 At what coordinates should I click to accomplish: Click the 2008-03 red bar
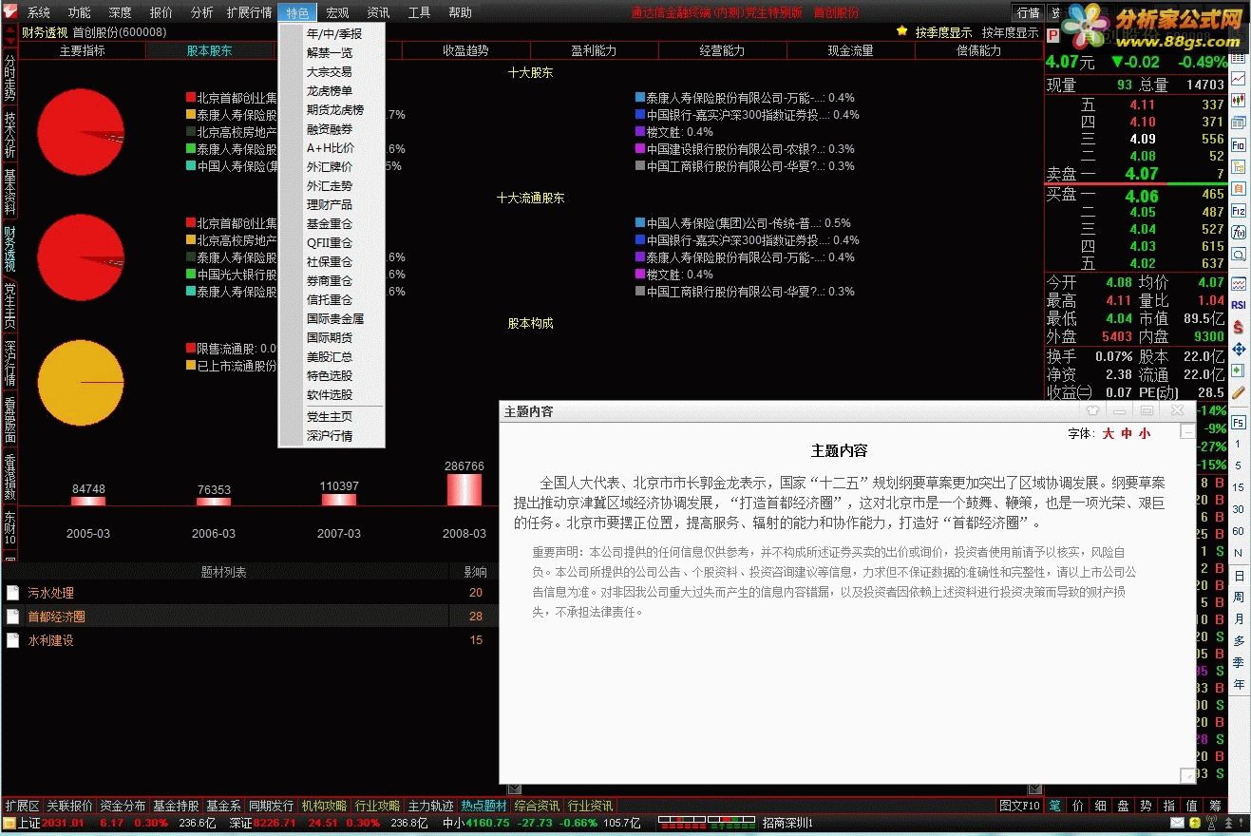click(464, 489)
